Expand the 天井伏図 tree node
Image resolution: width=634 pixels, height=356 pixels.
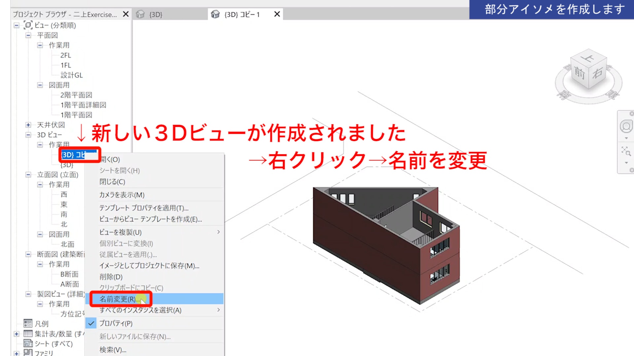click(28, 125)
